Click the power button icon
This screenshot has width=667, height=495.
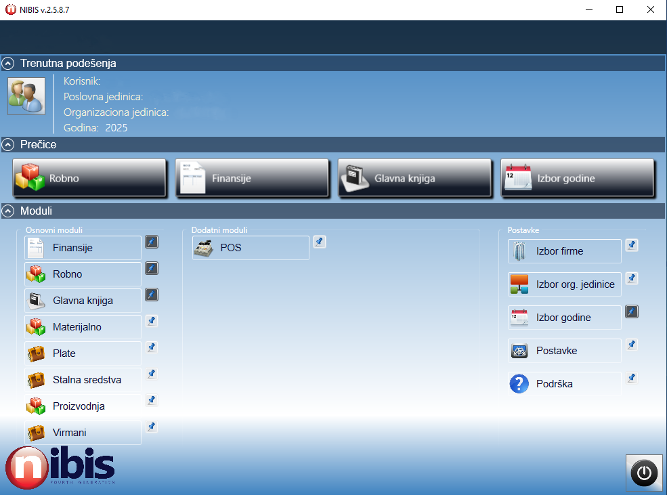tap(644, 473)
